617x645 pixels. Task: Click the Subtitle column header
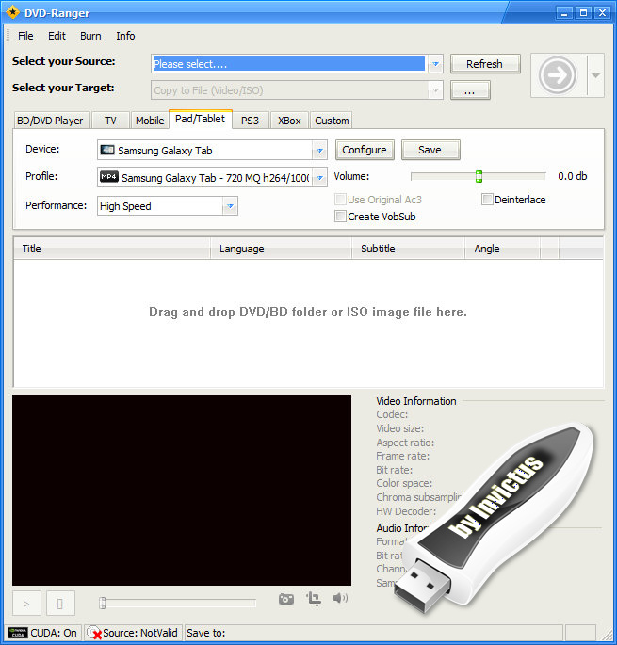(x=408, y=249)
